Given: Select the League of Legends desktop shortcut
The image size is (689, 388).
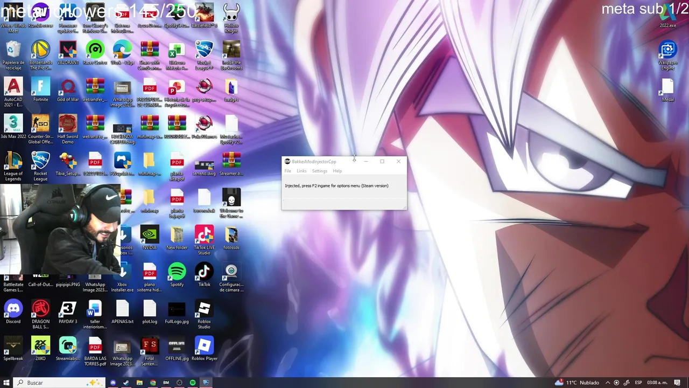Looking at the screenshot, I should coord(13,166).
